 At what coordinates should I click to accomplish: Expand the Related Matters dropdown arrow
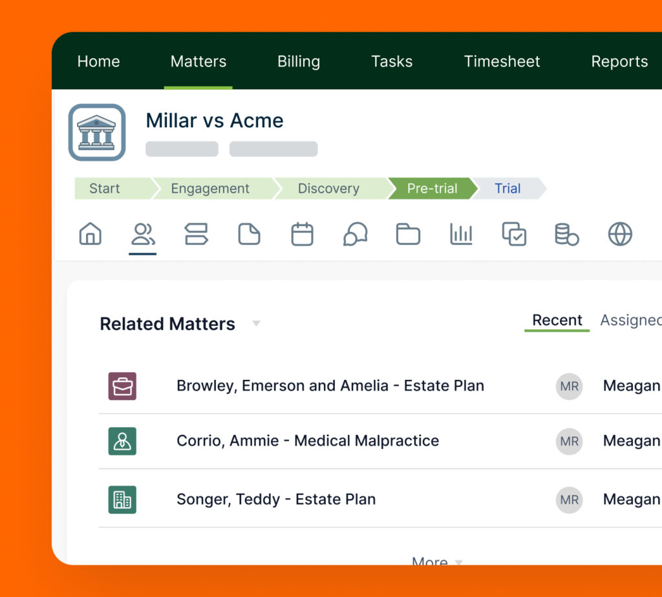coord(256,324)
